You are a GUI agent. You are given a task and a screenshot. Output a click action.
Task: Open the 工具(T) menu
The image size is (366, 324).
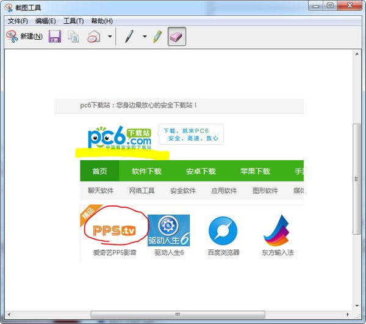coord(74,21)
